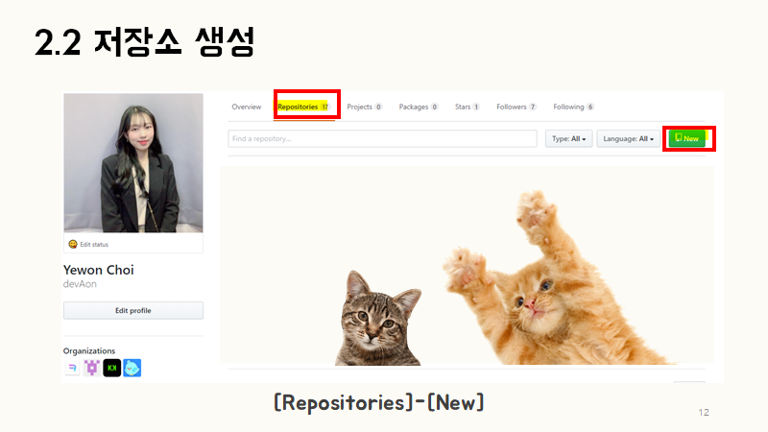Open the first organization avatar with ㅋ symbol

pyautogui.click(x=72, y=368)
